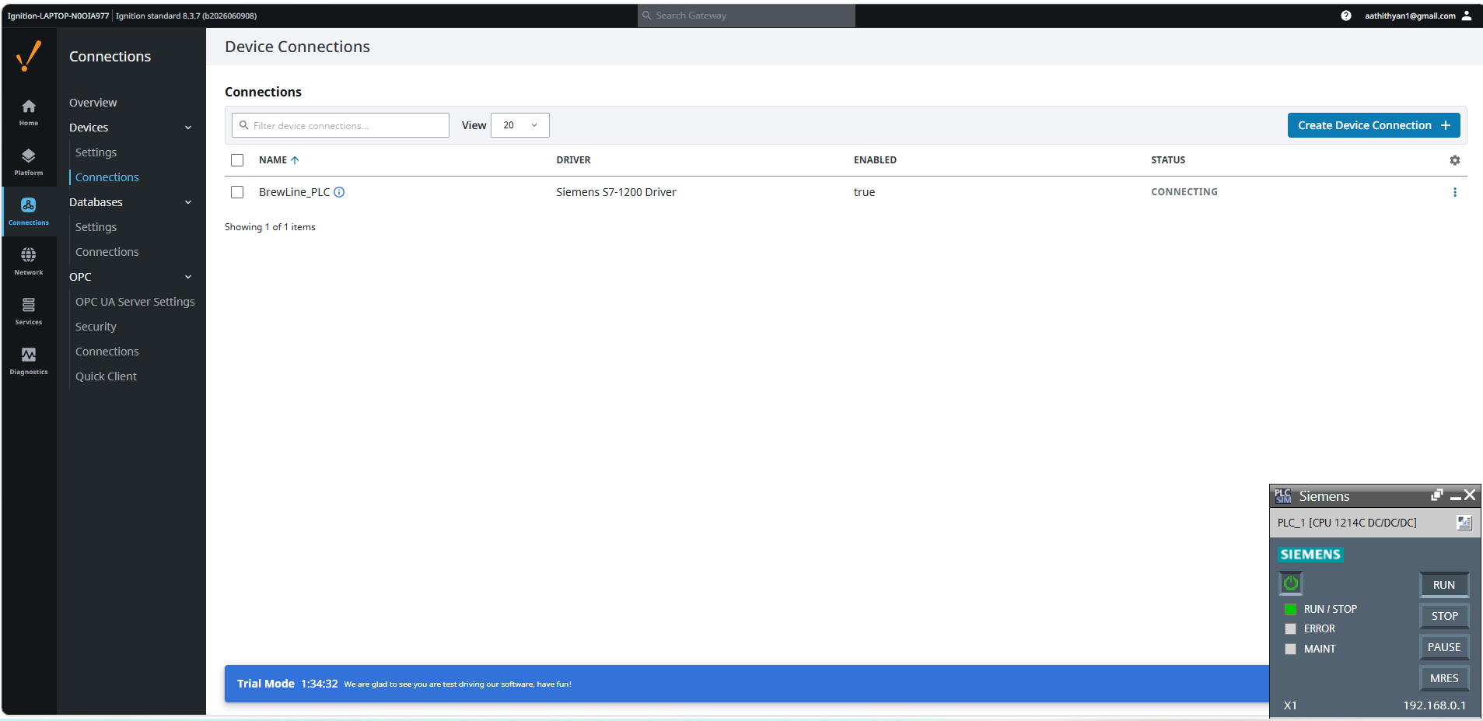1483x721 pixels.
Task: Open the BrewLine_PLC connection link
Action: tap(295, 192)
